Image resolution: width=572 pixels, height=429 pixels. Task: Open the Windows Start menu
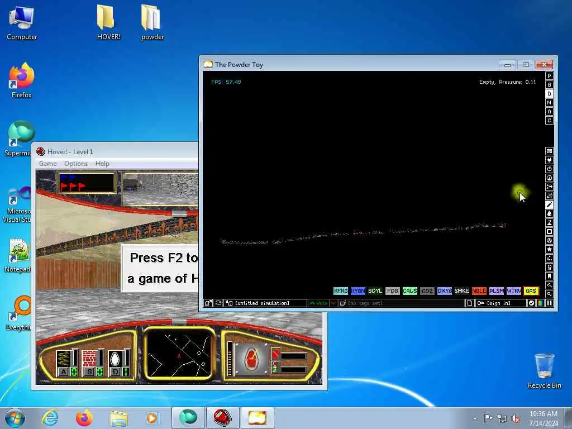click(15, 418)
